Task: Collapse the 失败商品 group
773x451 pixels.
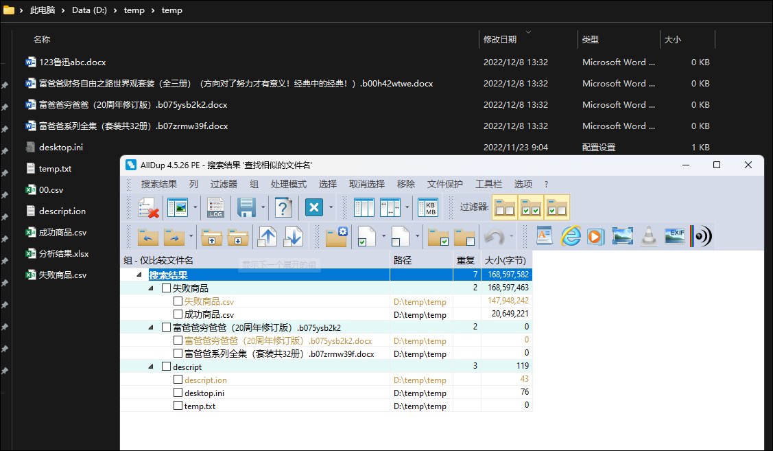Action: click(151, 288)
